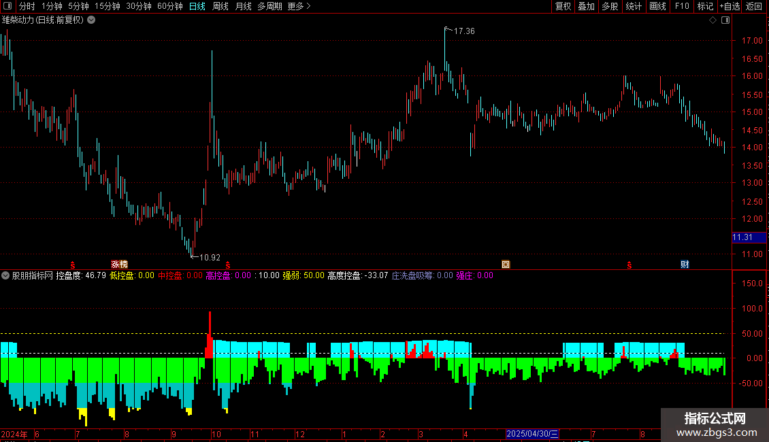Click the magenta 高控盘: 0.00 label
The image size is (769, 442).
coord(228,275)
